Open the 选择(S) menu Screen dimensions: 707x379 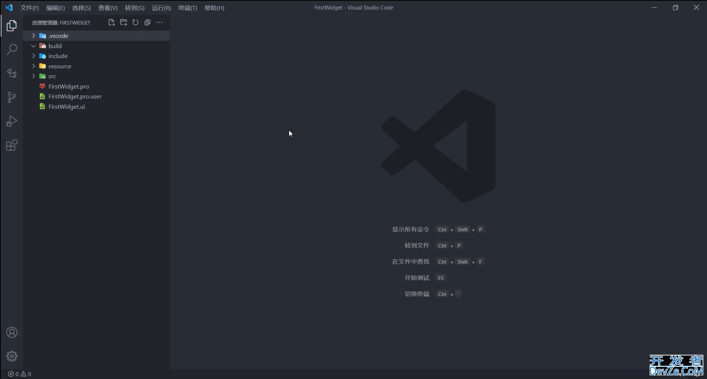pos(81,8)
